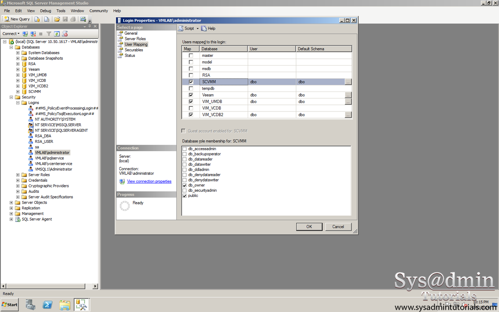The image size is (499, 312).
Task: Click the Database column header
Action: pyautogui.click(x=224, y=49)
